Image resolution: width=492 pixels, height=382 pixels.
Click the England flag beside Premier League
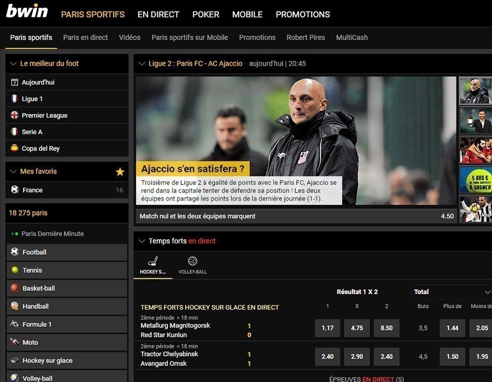coord(14,115)
